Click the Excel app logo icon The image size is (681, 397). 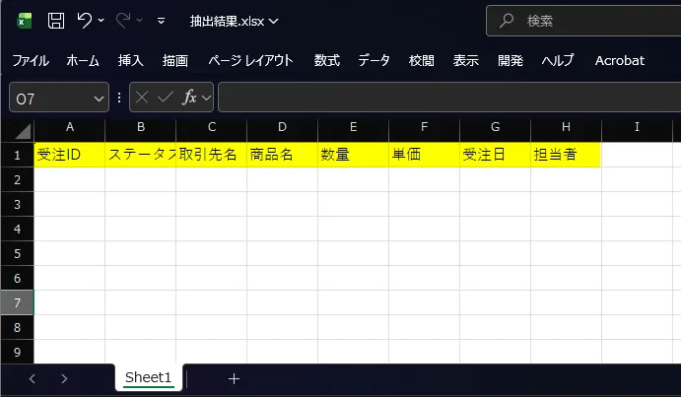pyautogui.click(x=25, y=20)
